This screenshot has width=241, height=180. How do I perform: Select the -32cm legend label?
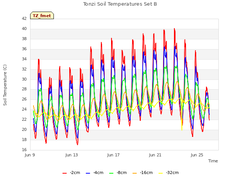172,172
